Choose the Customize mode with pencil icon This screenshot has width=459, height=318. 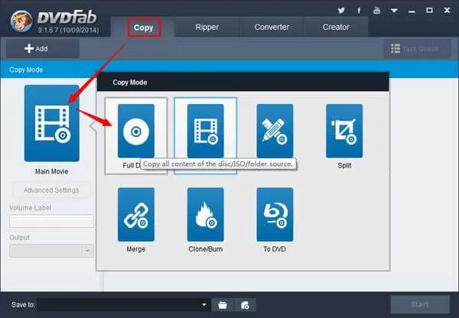pos(275,131)
